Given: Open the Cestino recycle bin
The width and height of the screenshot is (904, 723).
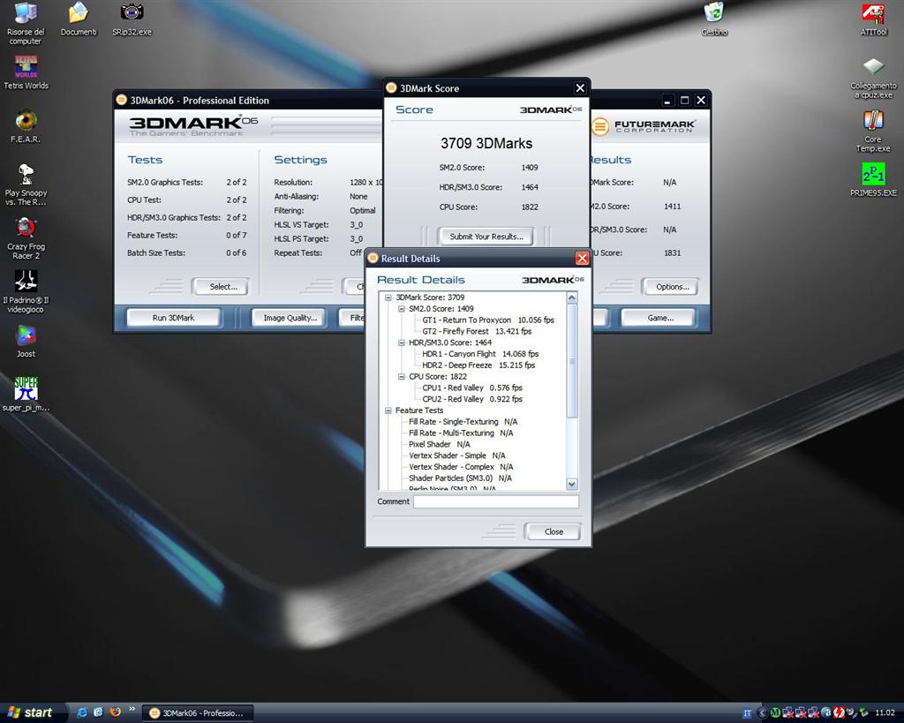Looking at the screenshot, I should pos(713,19).
